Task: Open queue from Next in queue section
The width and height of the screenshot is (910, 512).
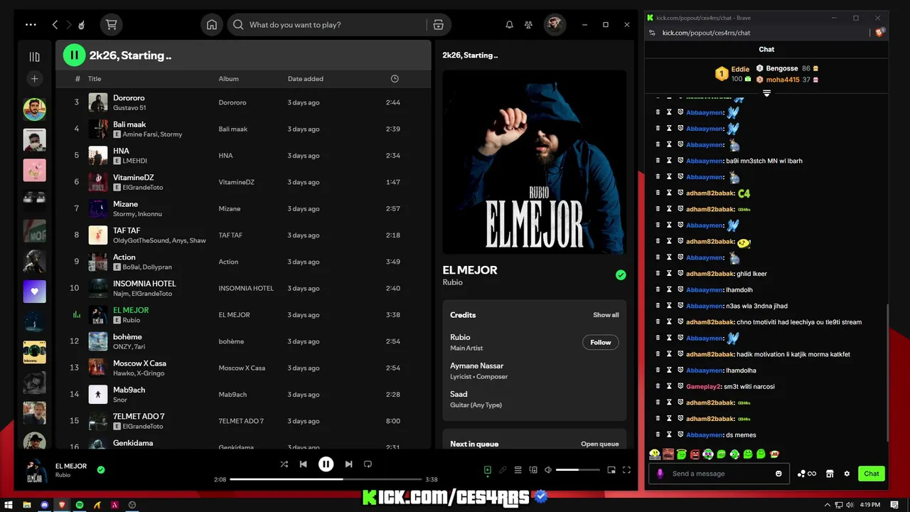Action: point(599,444)
